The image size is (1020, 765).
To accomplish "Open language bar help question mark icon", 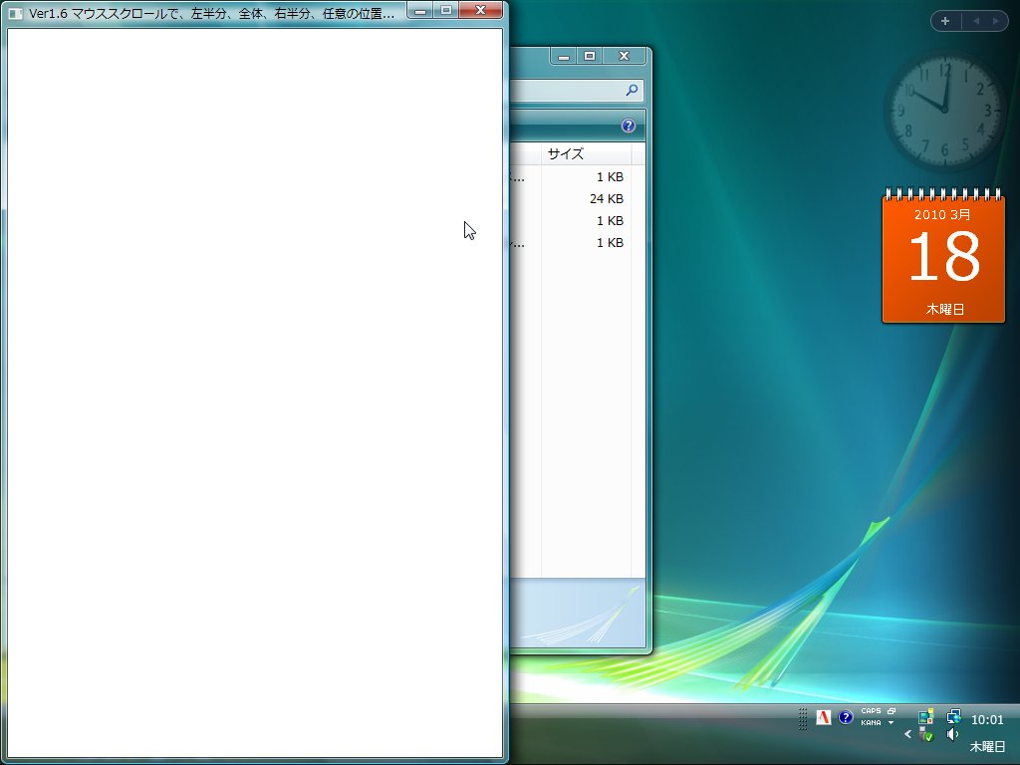I will [x=845, y=717].
